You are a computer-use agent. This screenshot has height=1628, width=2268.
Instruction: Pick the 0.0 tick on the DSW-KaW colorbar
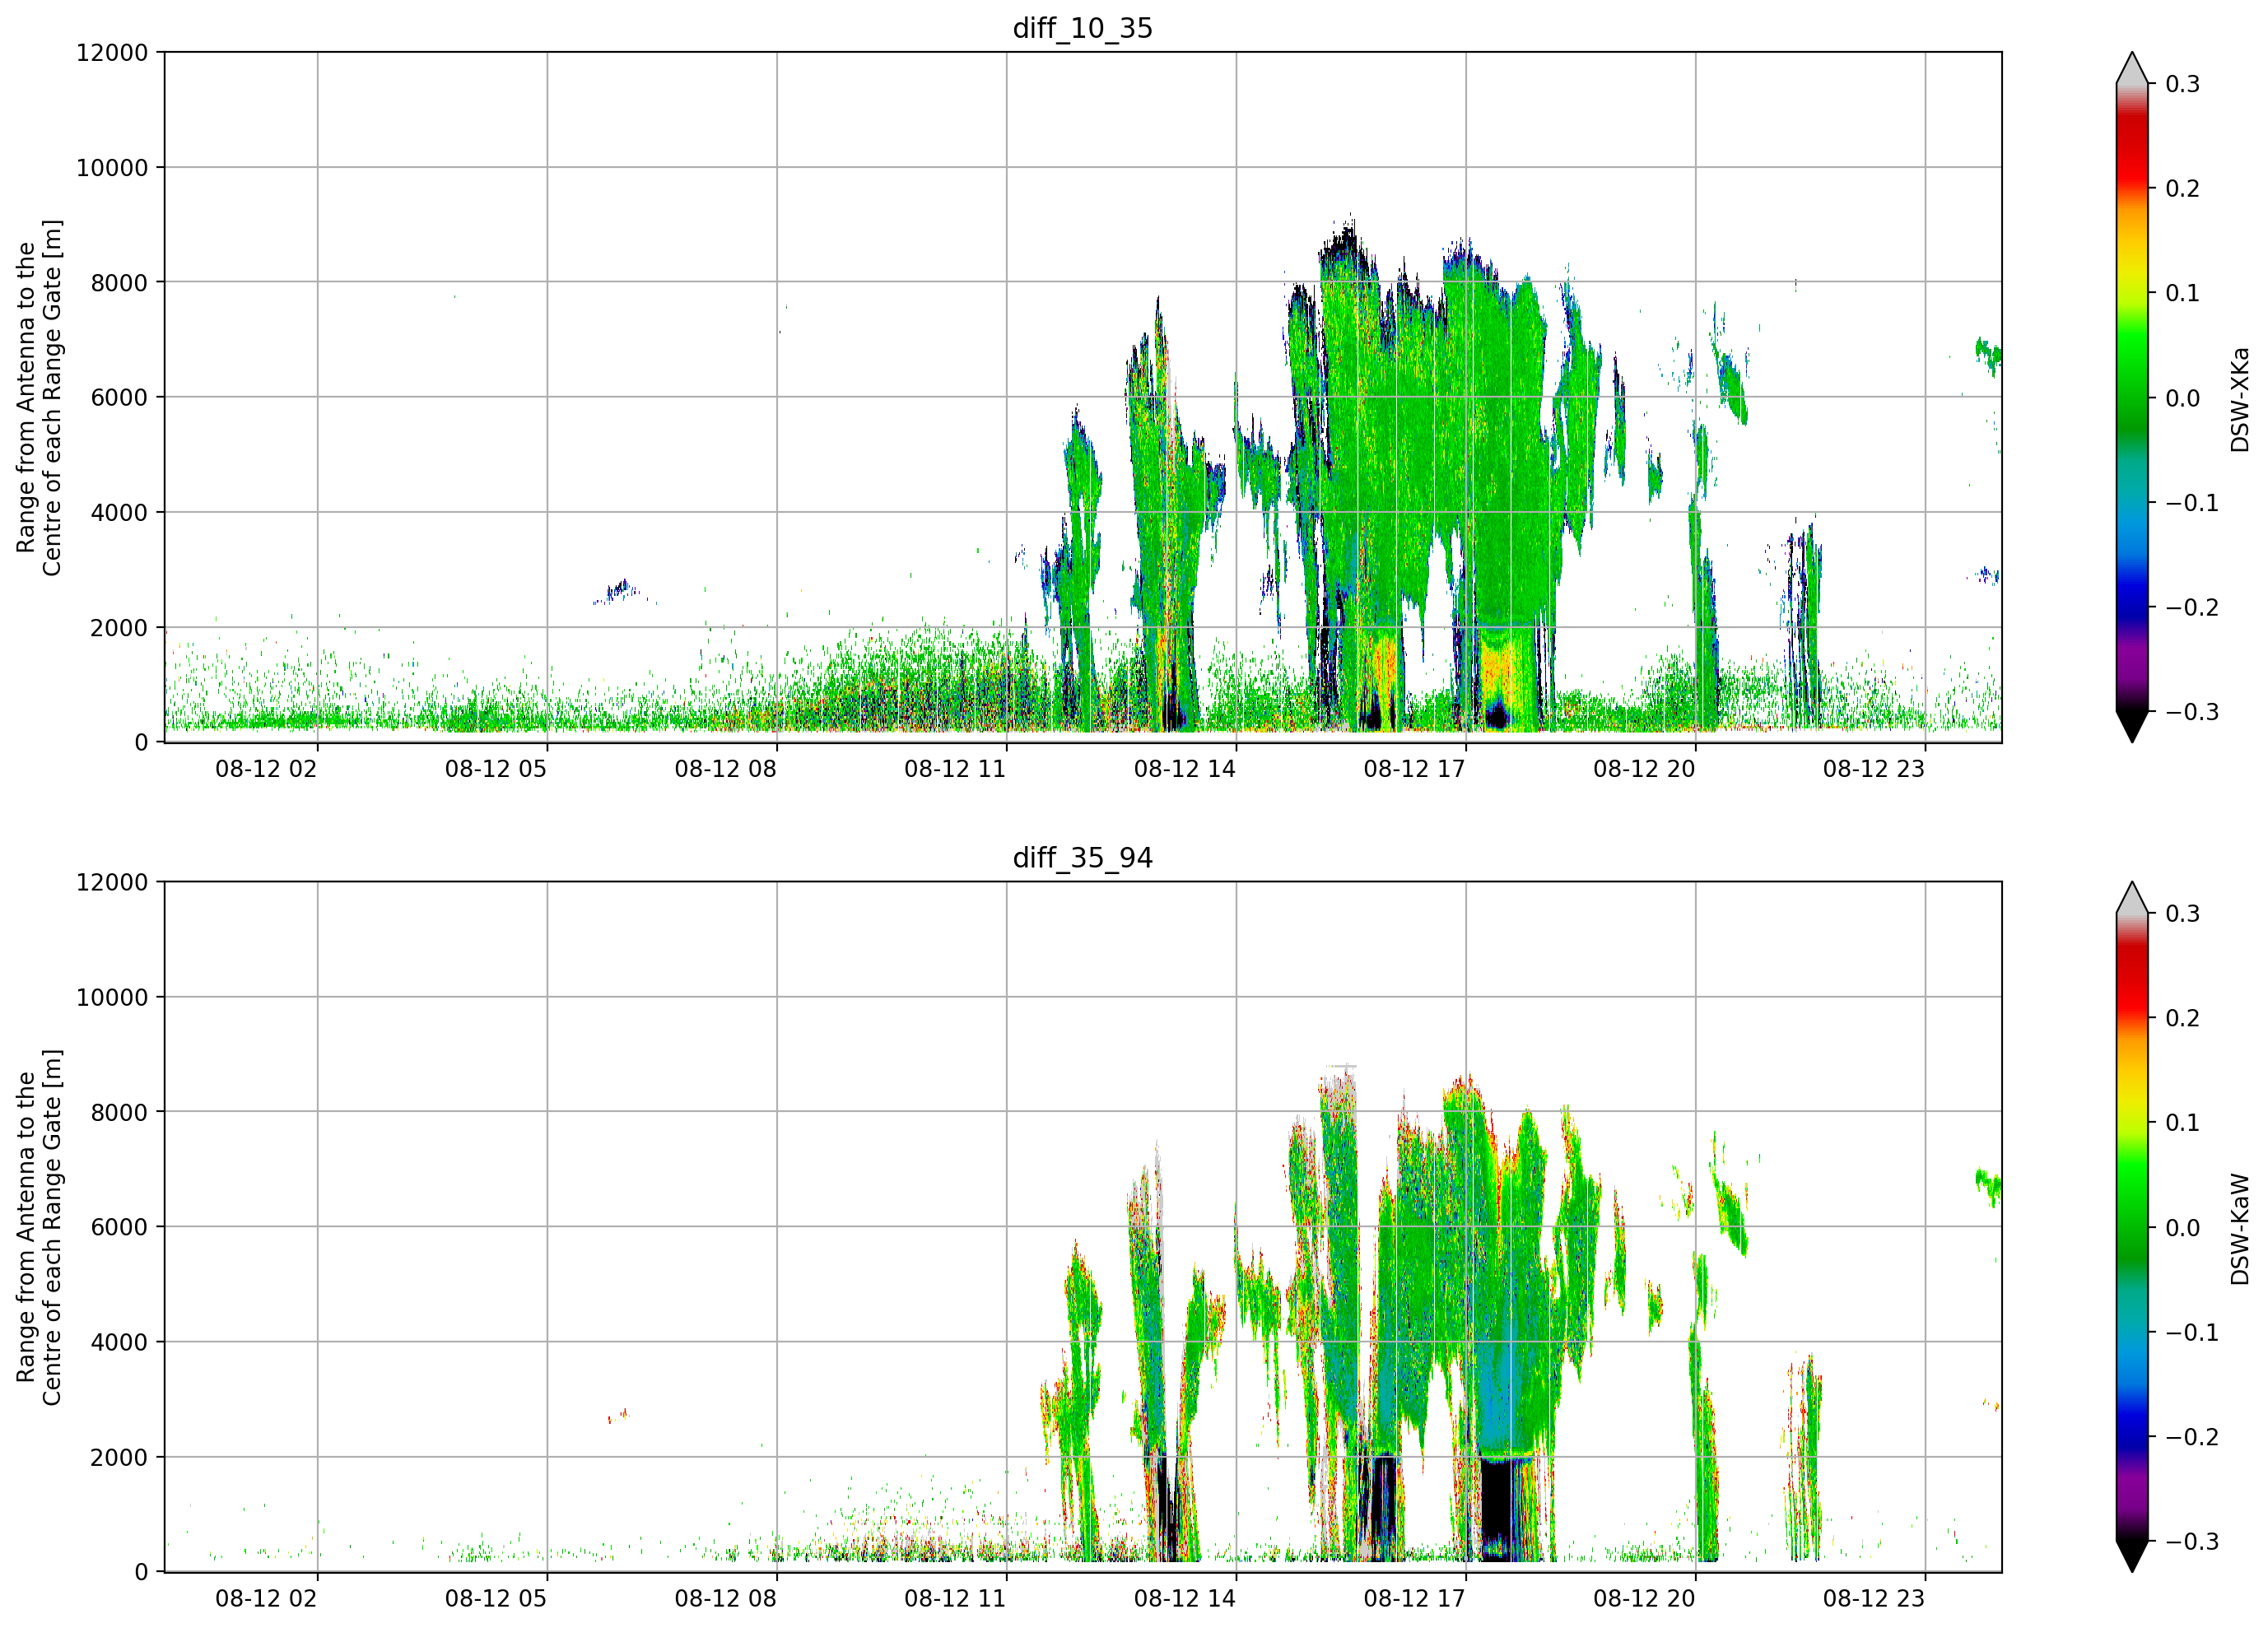pos(2183,1228)
